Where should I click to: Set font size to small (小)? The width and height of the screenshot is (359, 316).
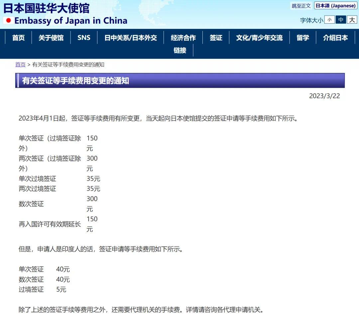329,20
